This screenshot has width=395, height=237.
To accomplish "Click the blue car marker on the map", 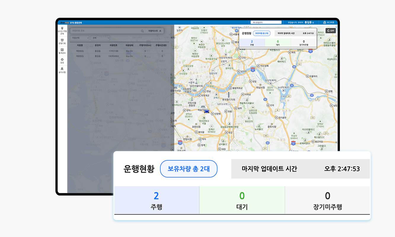I will [207, 111].
